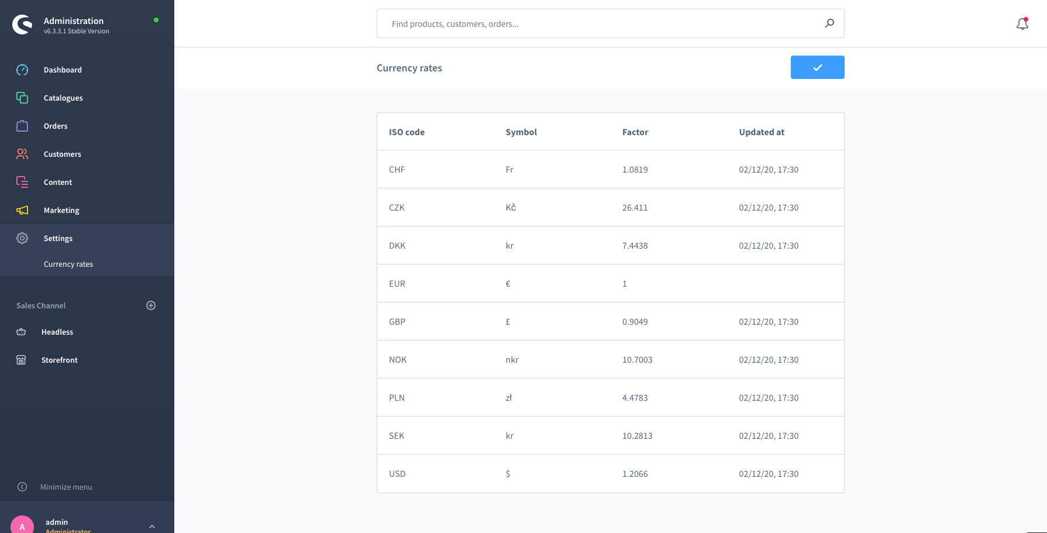Focus the Find products search field
The image size is (1047, 533).
tap(602, 24)
